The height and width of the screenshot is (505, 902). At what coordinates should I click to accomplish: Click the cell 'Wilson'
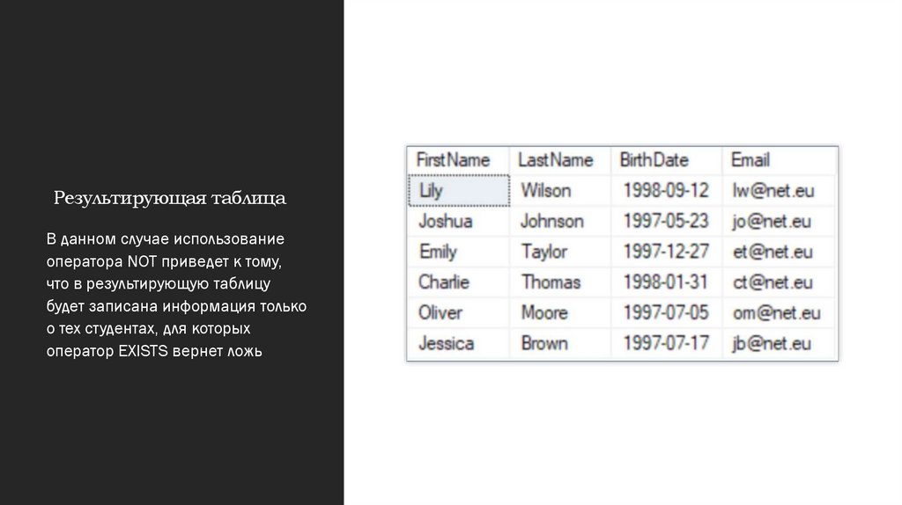(559, 190)
